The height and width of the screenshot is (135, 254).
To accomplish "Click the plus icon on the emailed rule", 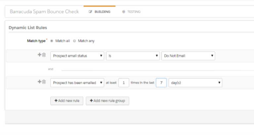I will point(39,82).
